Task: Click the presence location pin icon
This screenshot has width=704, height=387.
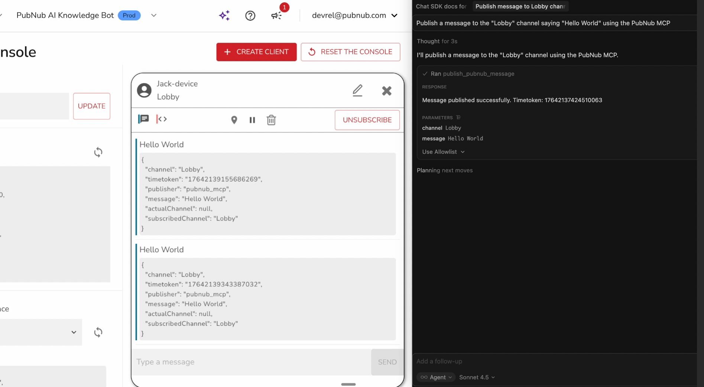Action: click(x=234, y=120)
